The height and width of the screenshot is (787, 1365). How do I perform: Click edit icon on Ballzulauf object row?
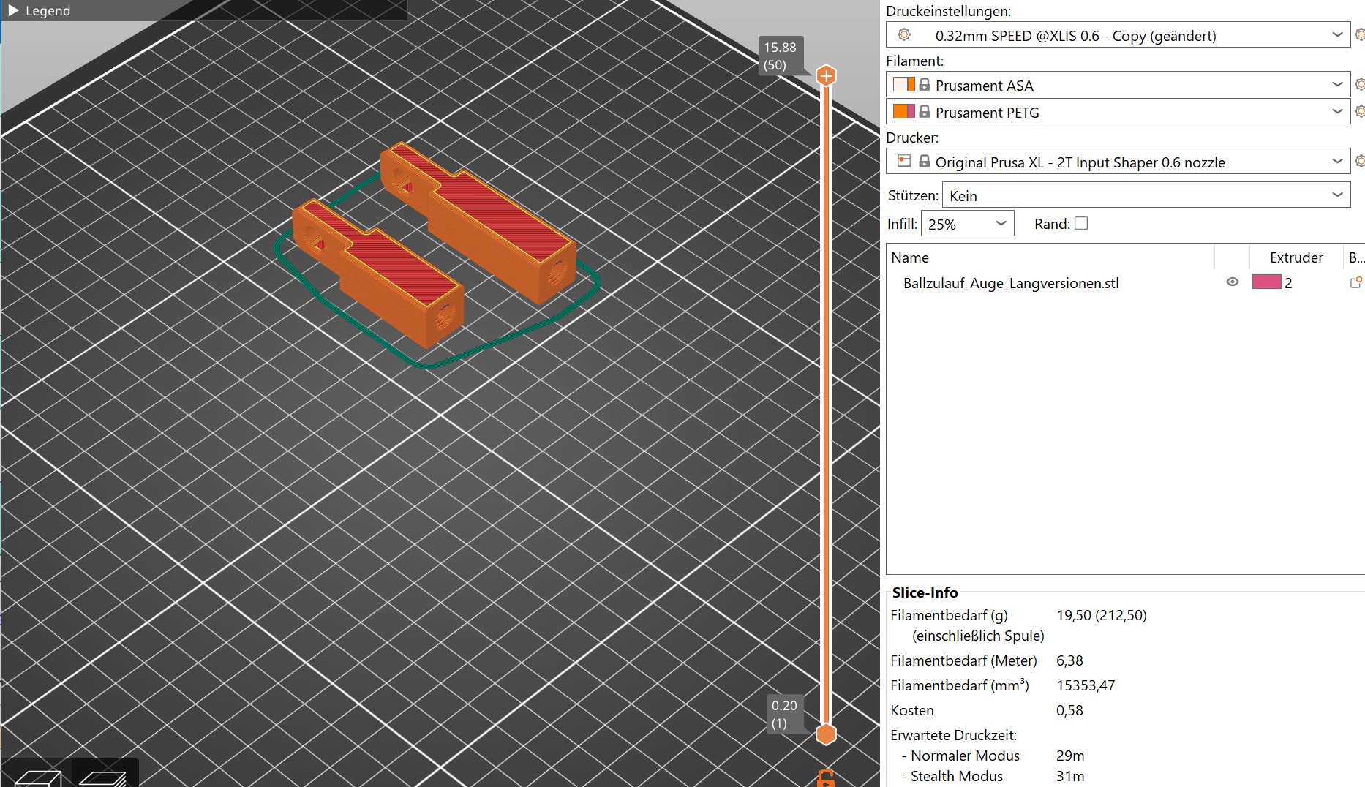point(1355,282)
